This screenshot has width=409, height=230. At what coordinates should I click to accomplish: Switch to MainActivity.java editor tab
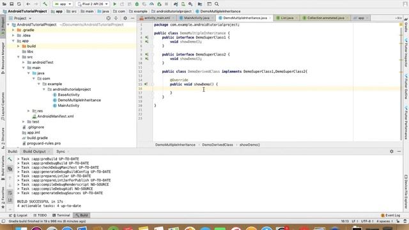196,18
